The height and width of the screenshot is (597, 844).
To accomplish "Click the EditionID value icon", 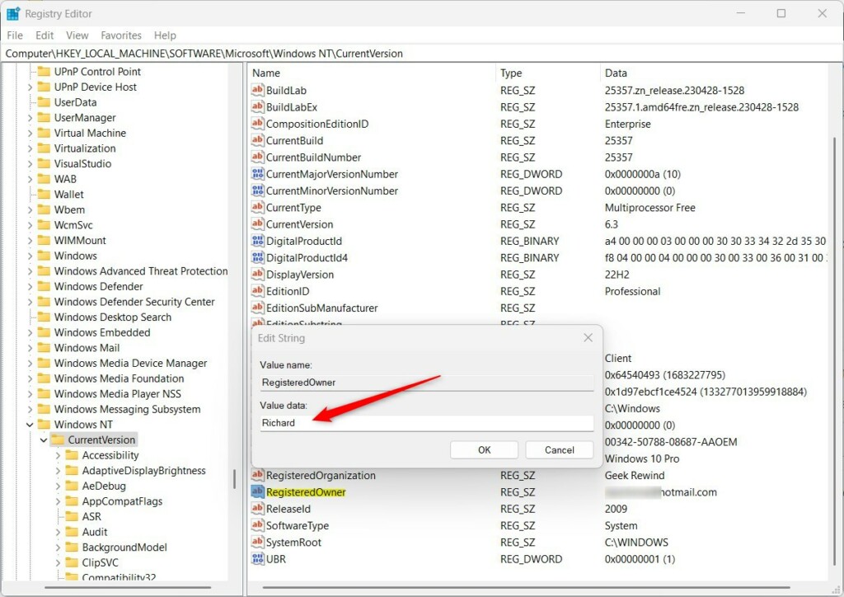I will point(258,291).
